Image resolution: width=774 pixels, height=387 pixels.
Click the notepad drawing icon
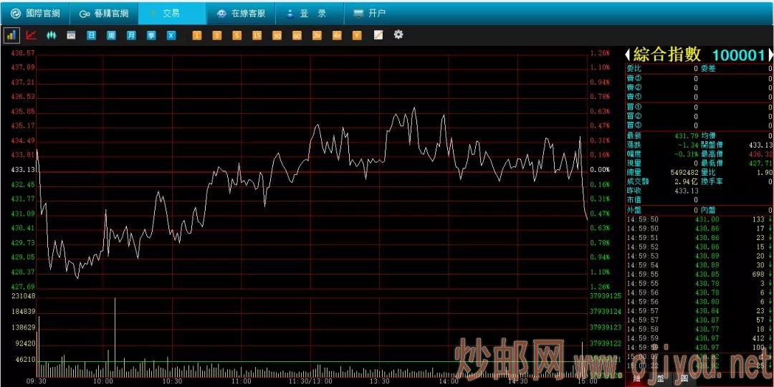[378, 34]
